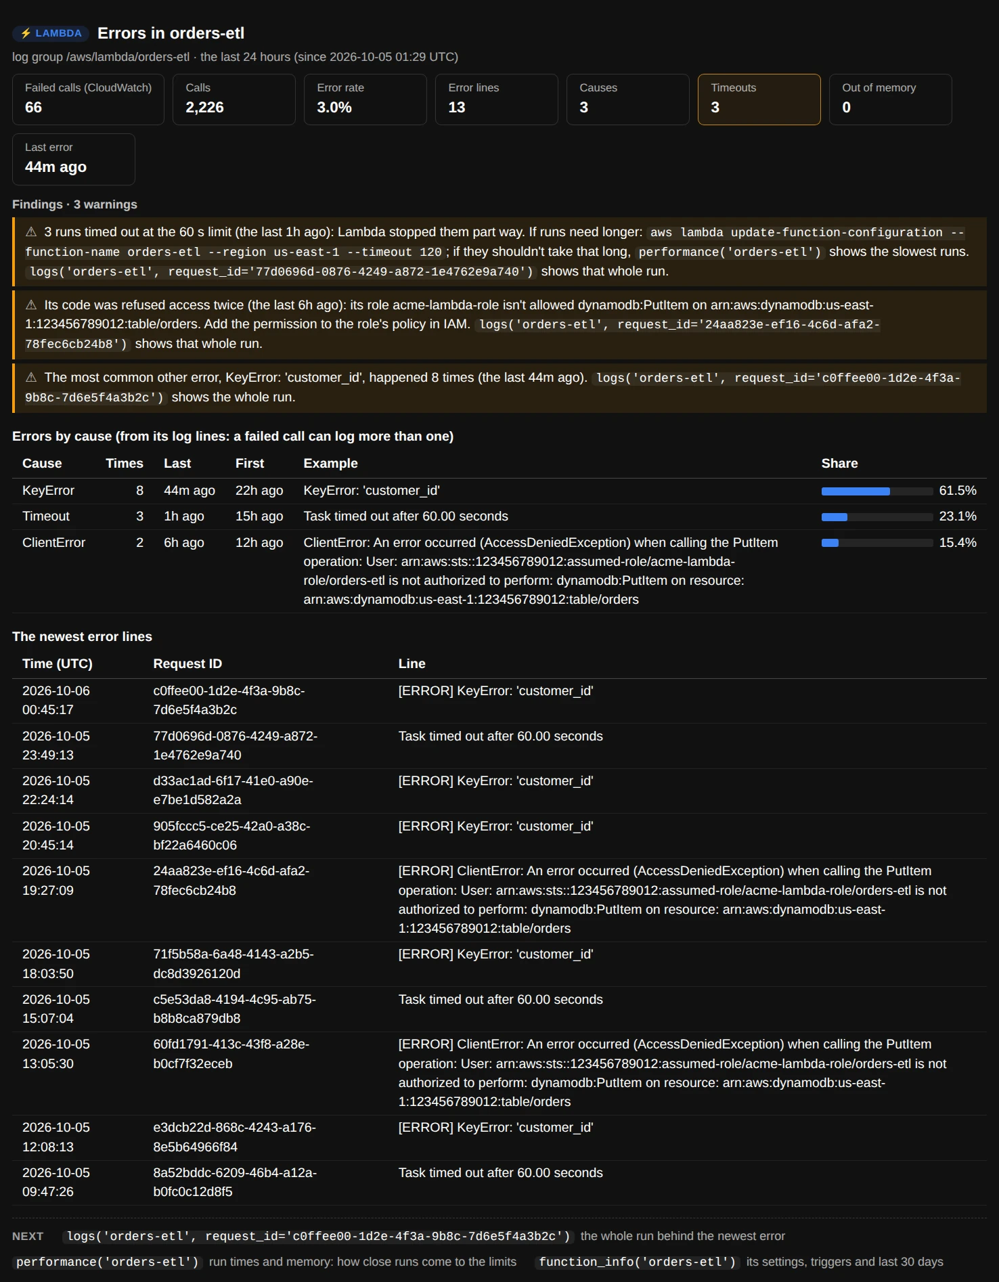This screenshot has width=999, height=1282.
Task: Click the 'Task timed out' line at 09:47:26
Action: [500, 1173]
